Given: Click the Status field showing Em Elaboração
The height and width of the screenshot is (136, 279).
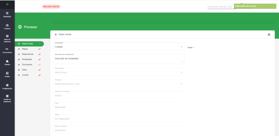Looking at the screenshot, I should [119, 118].
